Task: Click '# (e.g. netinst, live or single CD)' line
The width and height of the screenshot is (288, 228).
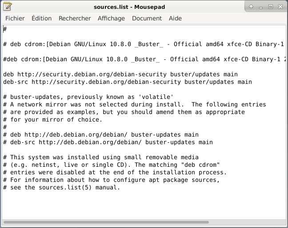Action: 111,165
